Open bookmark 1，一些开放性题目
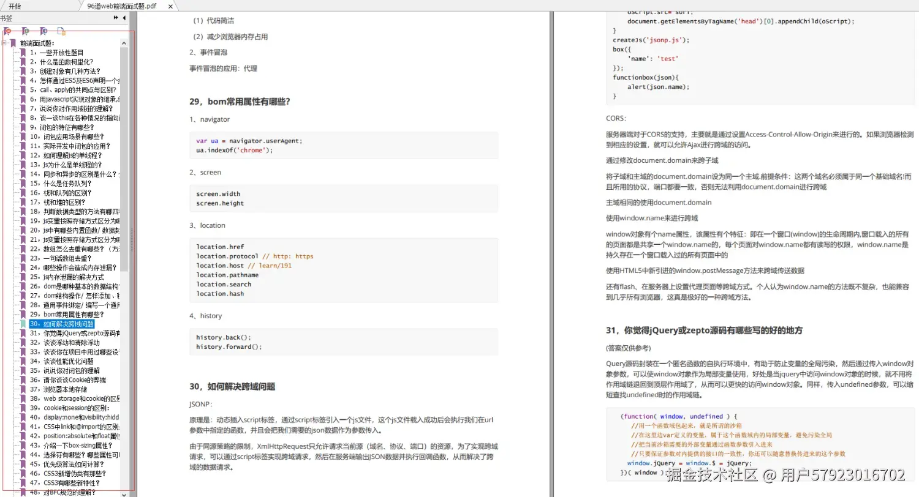919x497 pixels. point(56,53)
